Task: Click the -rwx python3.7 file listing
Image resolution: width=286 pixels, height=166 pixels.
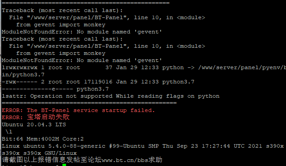Action: click(x=98, y=82)
